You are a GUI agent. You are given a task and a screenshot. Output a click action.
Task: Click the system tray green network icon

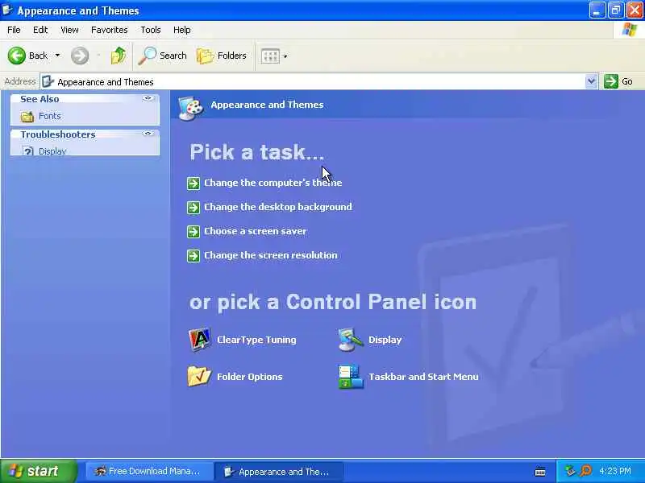point(570,471)
